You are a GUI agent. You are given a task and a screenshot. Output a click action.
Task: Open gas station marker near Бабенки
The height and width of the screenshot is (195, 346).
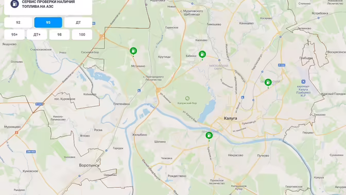tap(202, 55)
